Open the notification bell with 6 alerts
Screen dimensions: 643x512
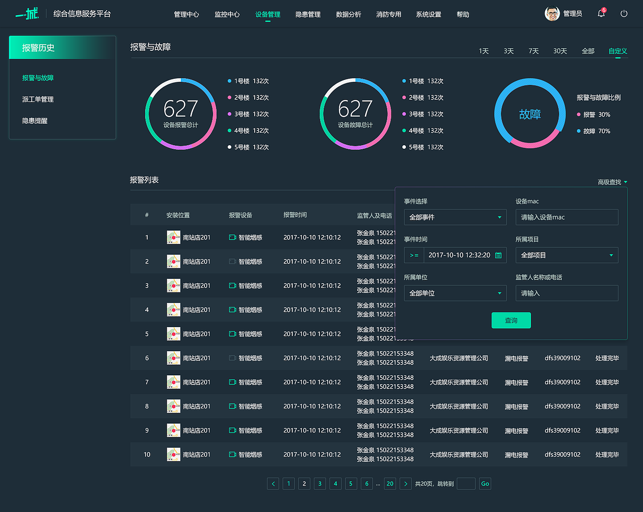601,14
